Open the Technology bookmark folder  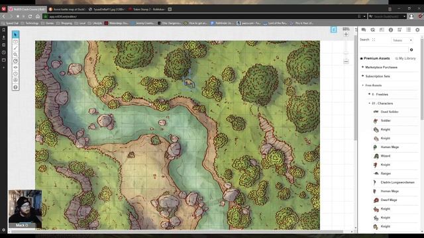(x=30, y=23)
